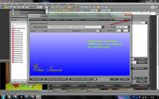Open Windows Explorer from taskbar

pyautogui.click(x=9, y=97)
